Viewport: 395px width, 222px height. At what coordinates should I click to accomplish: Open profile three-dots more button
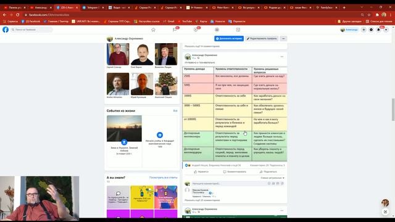tap(283, 38)
